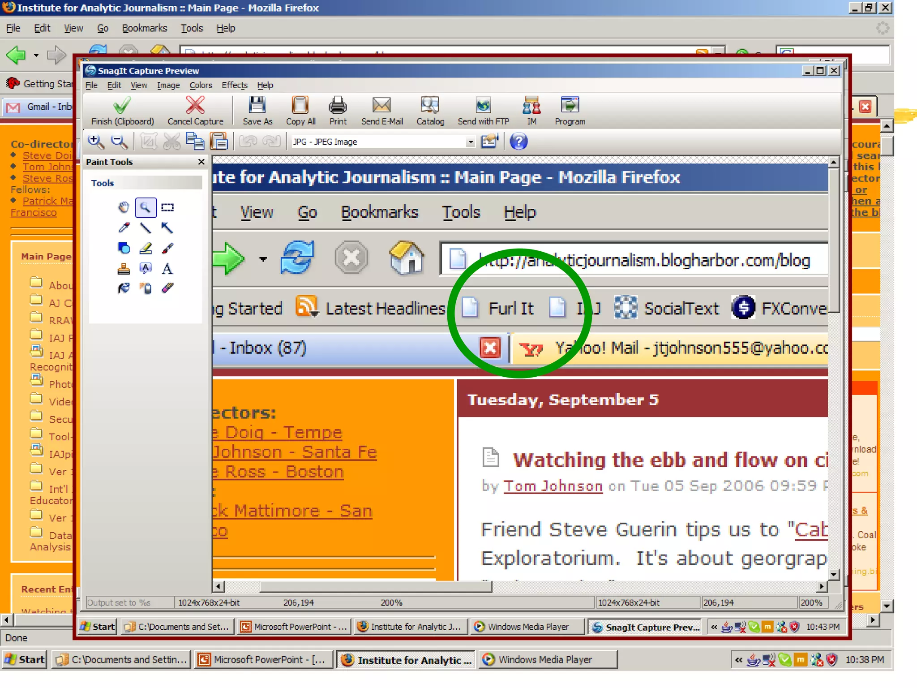This screenshot has width=917, height=688.
Task: Expand Firefox back button history arrow
Action: tap(36, 56)
